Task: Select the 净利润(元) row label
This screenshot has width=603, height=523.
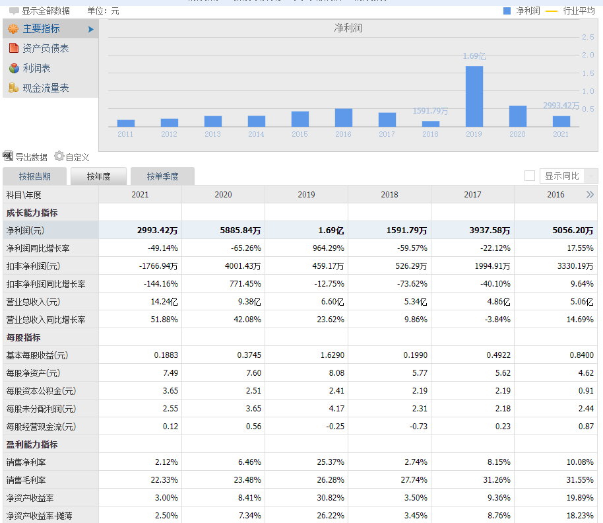Action: tap(25, 230)
